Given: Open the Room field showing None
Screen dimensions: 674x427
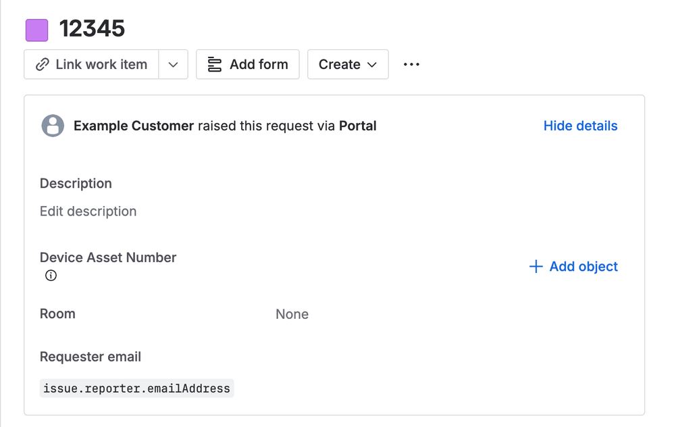Looking at the screenshot, I should [292, 314].
